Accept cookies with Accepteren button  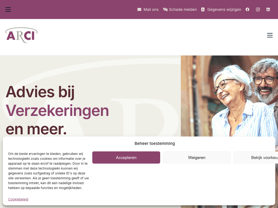click(126, 157)
